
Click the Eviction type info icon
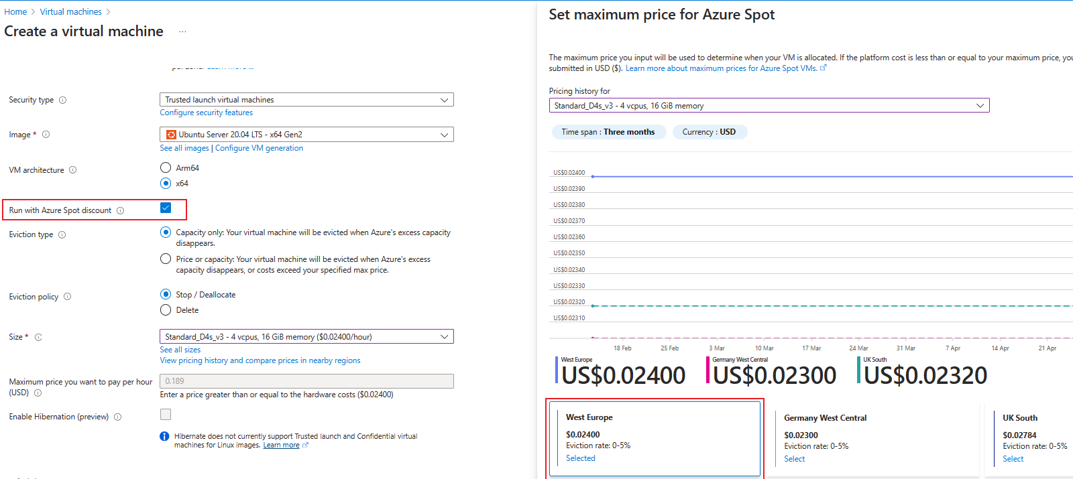(x=62, y=235)
